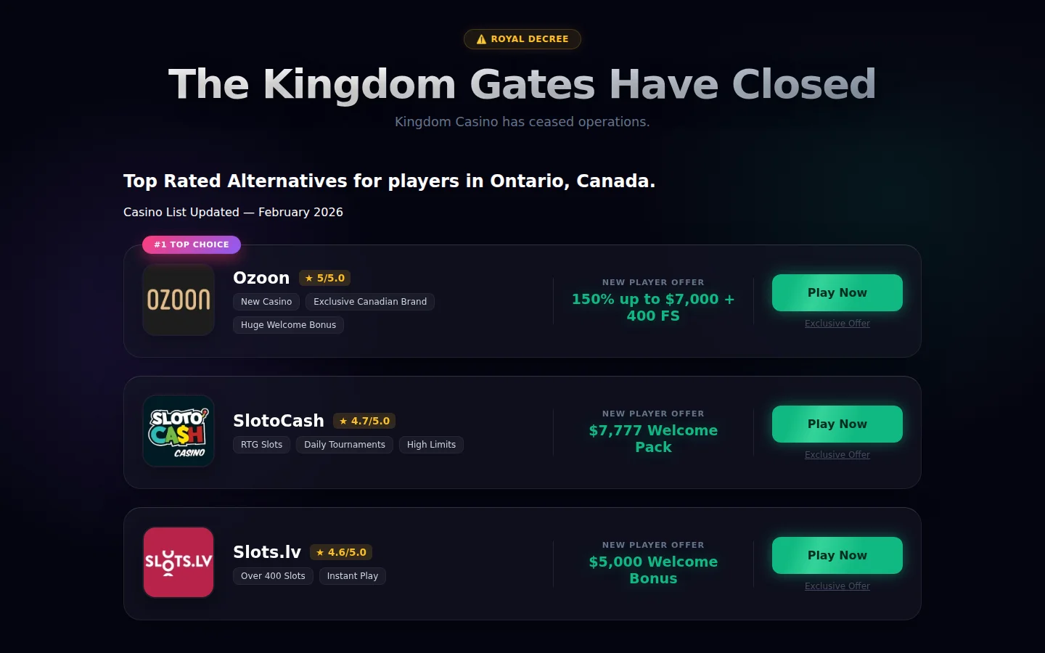This screenshot has width=1045, height=653.
Task: Click the warning icon in Royal Decree badge
Action: point(480,39)
